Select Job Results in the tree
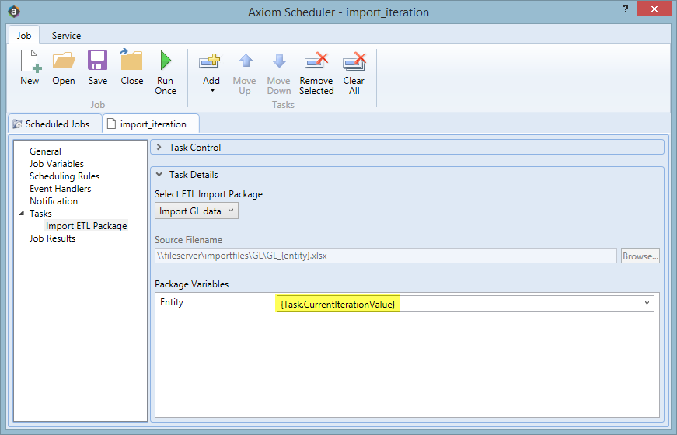This screenshot has width=677, height=435. 52,238
